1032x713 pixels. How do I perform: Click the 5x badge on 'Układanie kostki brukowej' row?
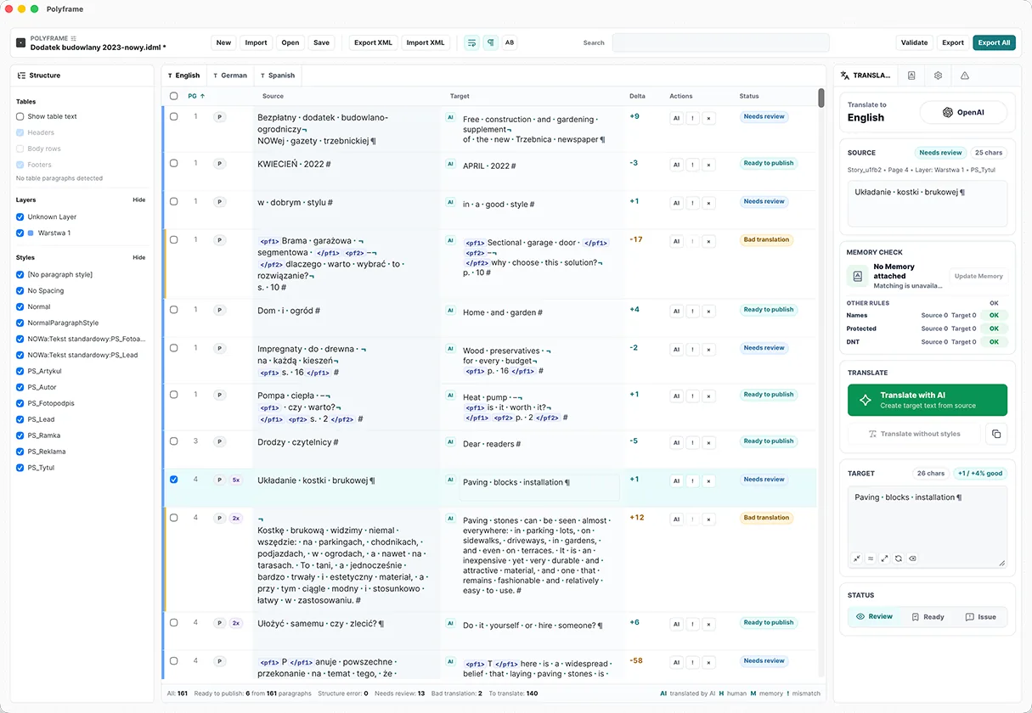236,480
